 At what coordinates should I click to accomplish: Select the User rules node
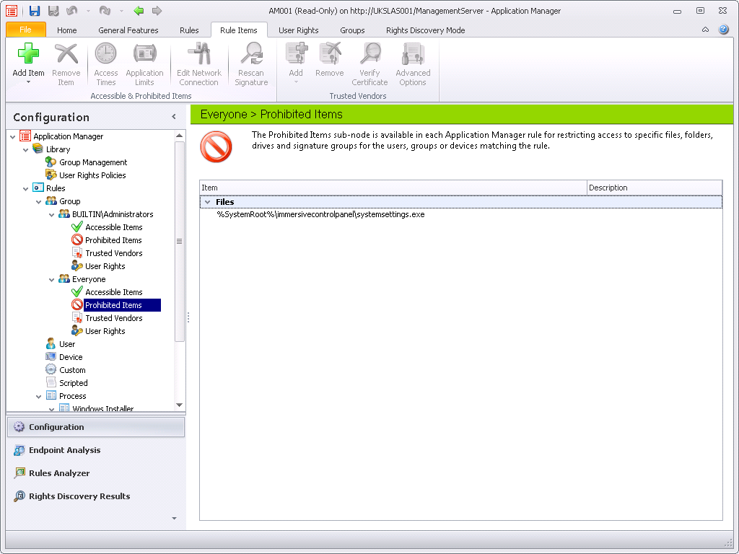point(67,344)
